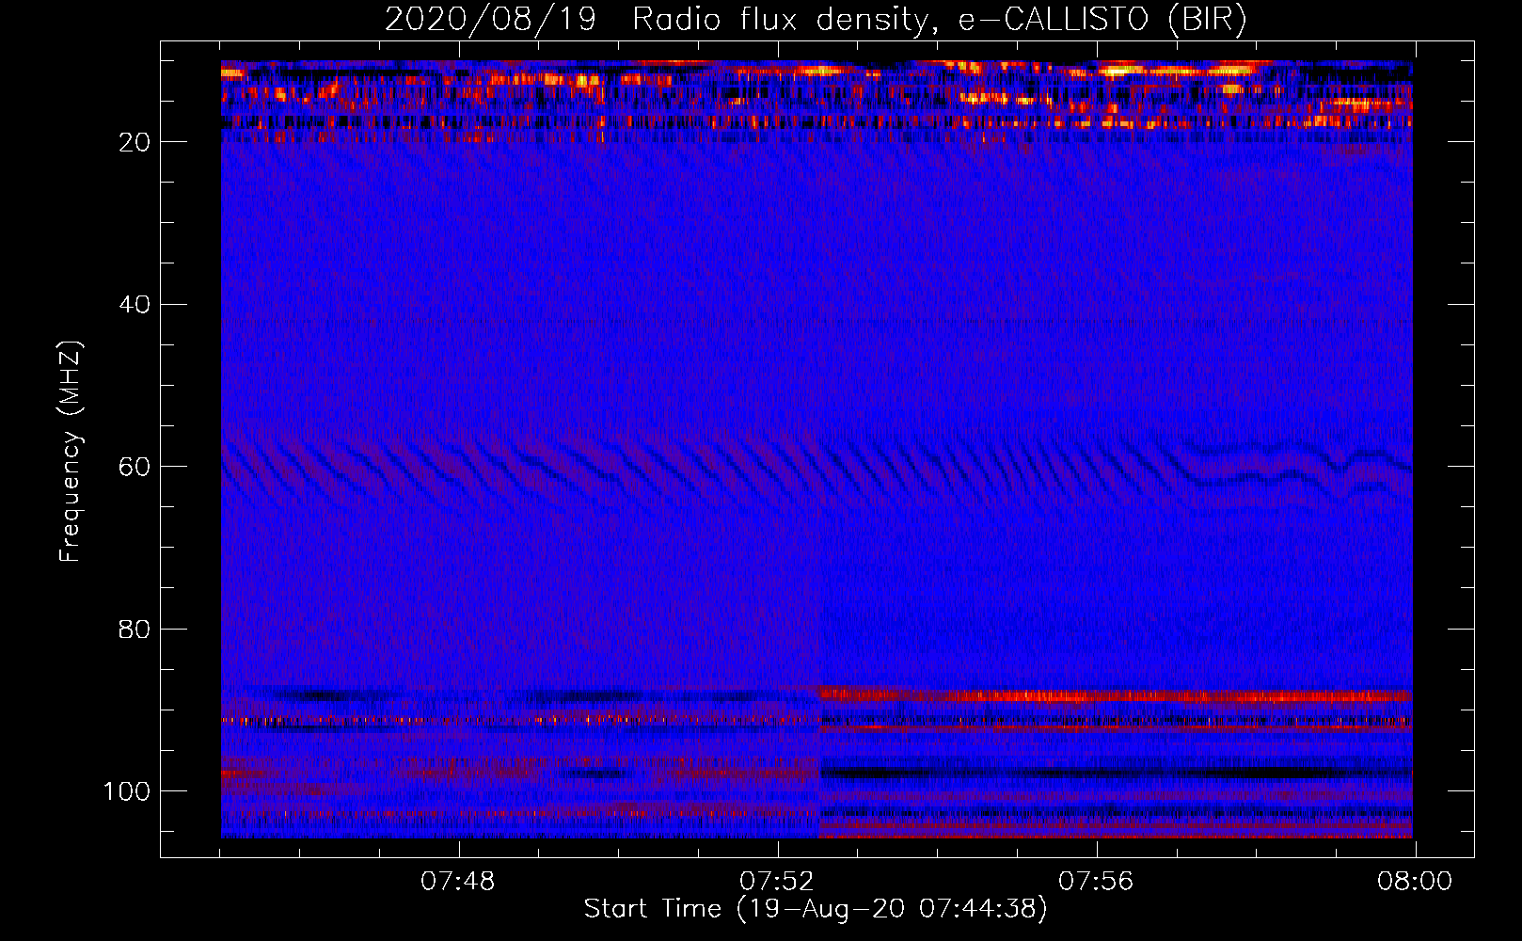Click the "60" frequency tick label
The width and height of the screenshot is (1522, 941).
click(x=135, y=468)
